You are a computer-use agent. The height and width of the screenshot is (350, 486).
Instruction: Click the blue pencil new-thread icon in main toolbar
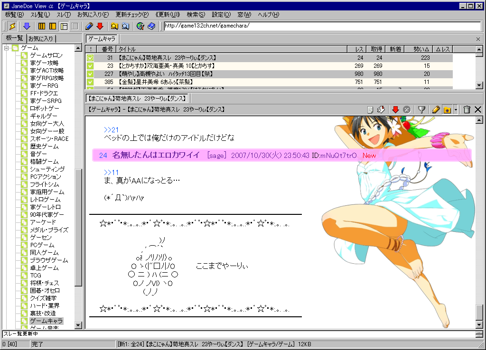(89, 27)
